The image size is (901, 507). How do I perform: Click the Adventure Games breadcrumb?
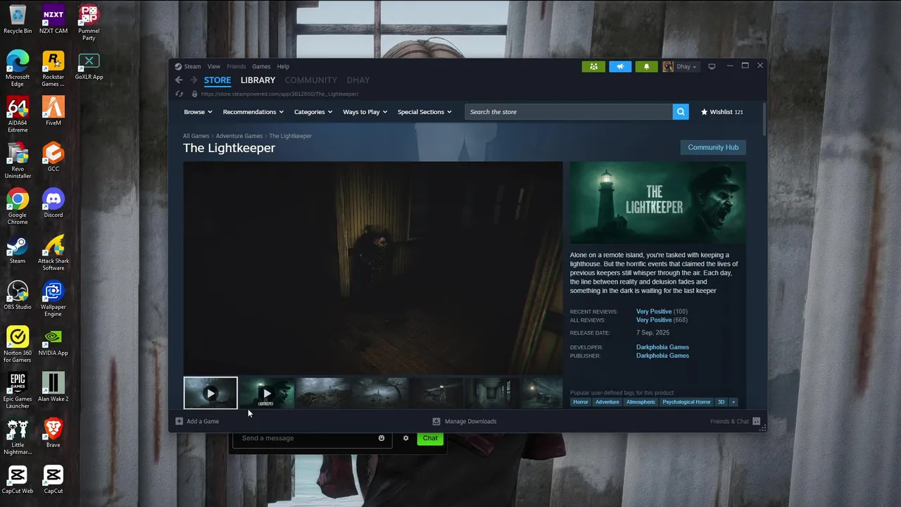click(x=239, y=136)
